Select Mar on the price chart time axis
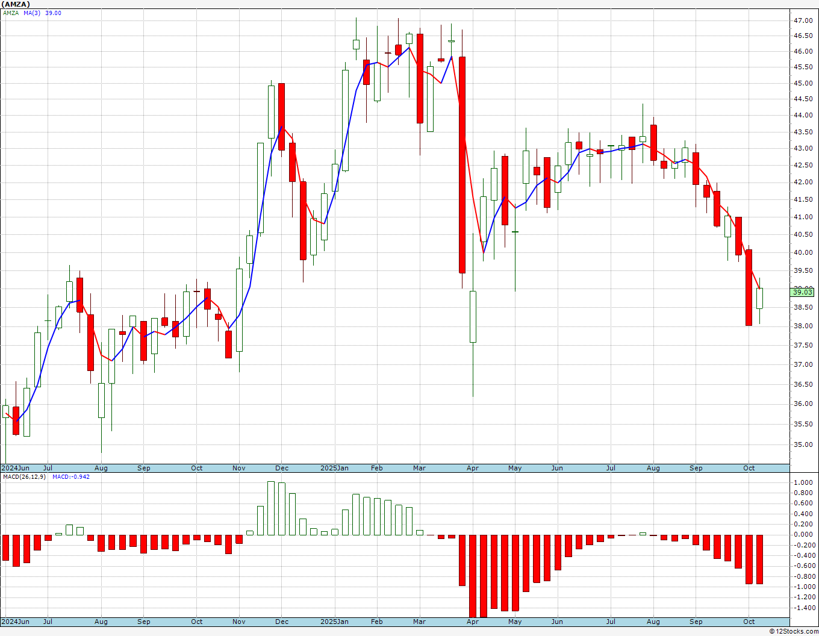Image resolution: width=819 pixels, height=636 pixels. click(x=420, y=468)
